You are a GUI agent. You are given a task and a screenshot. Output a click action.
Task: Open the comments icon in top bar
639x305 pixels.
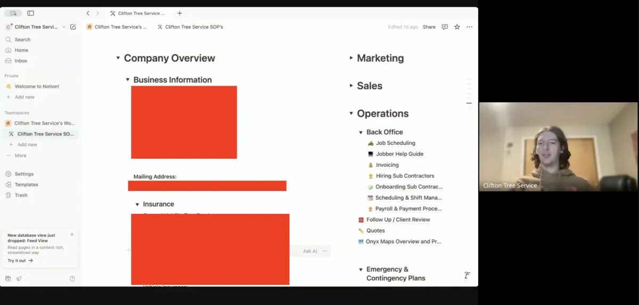click(x=445, y=27)
